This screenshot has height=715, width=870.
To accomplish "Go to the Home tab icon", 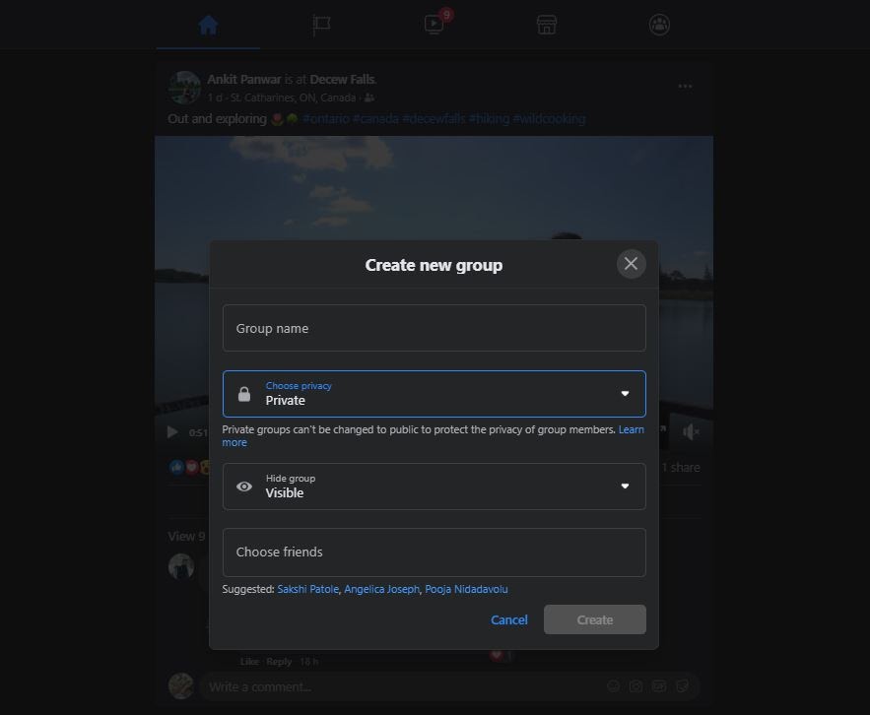I will (208, 25).
